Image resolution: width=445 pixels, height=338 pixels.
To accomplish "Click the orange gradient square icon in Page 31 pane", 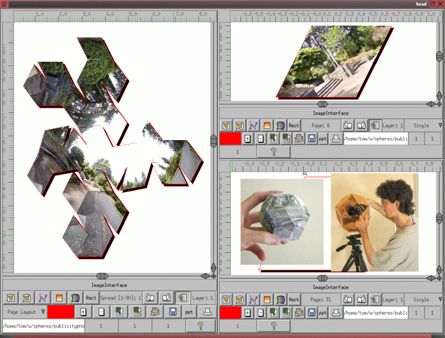I will (x=267, y=300).
